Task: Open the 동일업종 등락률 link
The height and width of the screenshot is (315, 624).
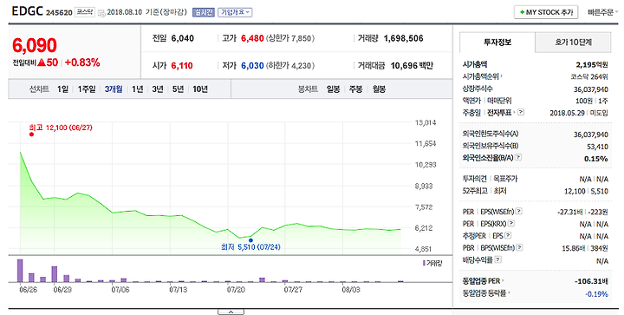Action: [x=486, y=293]
